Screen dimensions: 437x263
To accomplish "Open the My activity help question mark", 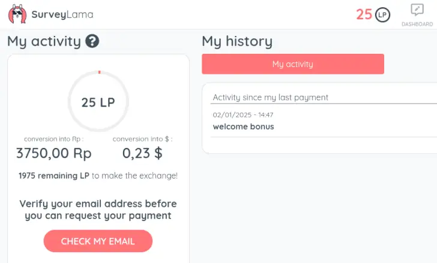I will click(x=92, y=41).
